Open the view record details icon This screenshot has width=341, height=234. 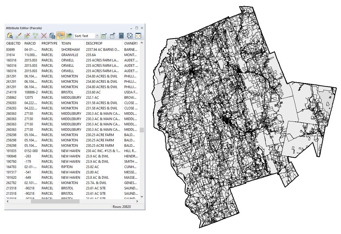[x=112, y=36]
